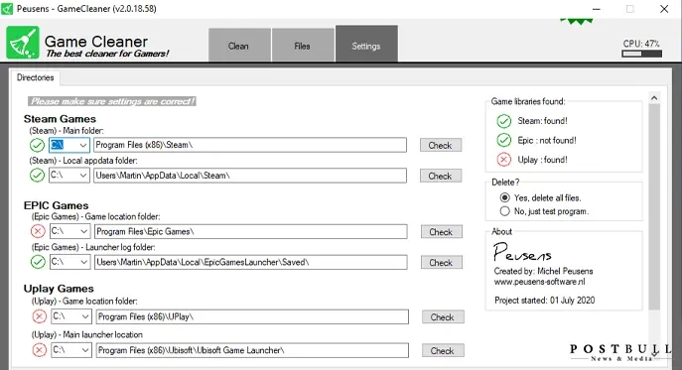Click the Peusens signature logo in About
Viewport: 682px width, 370px height.
tap(522, 252)
